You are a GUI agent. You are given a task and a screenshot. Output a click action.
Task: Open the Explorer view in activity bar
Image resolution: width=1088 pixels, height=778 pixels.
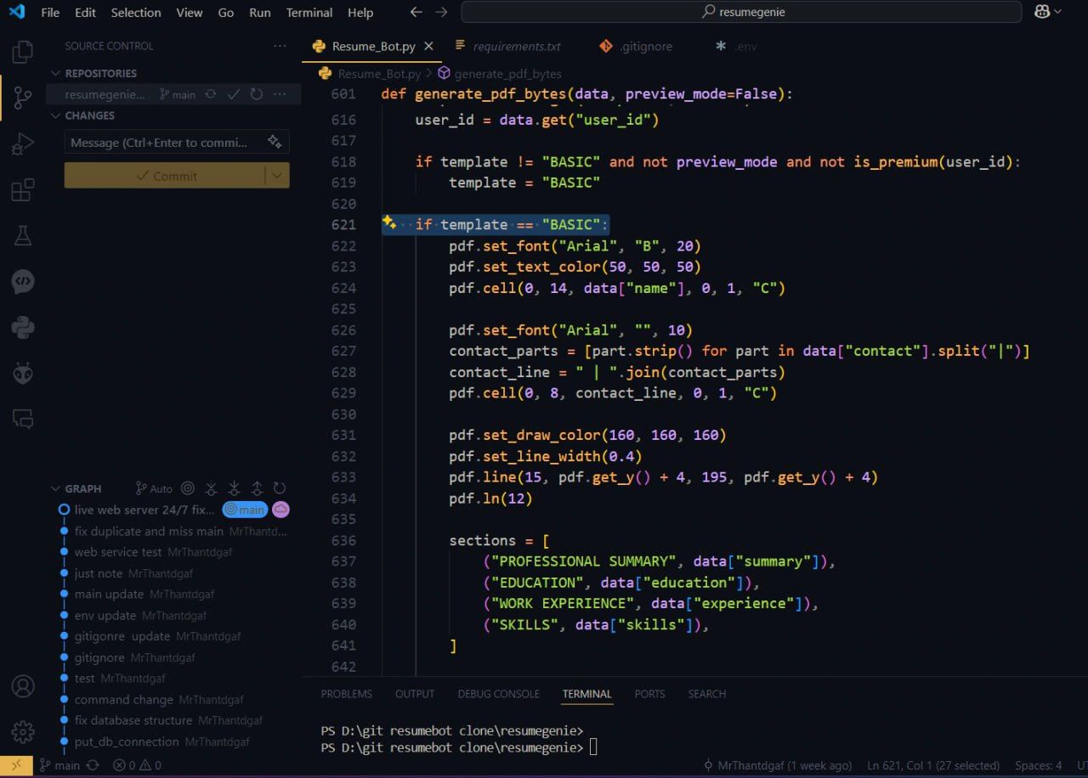[x=23, y=53]
